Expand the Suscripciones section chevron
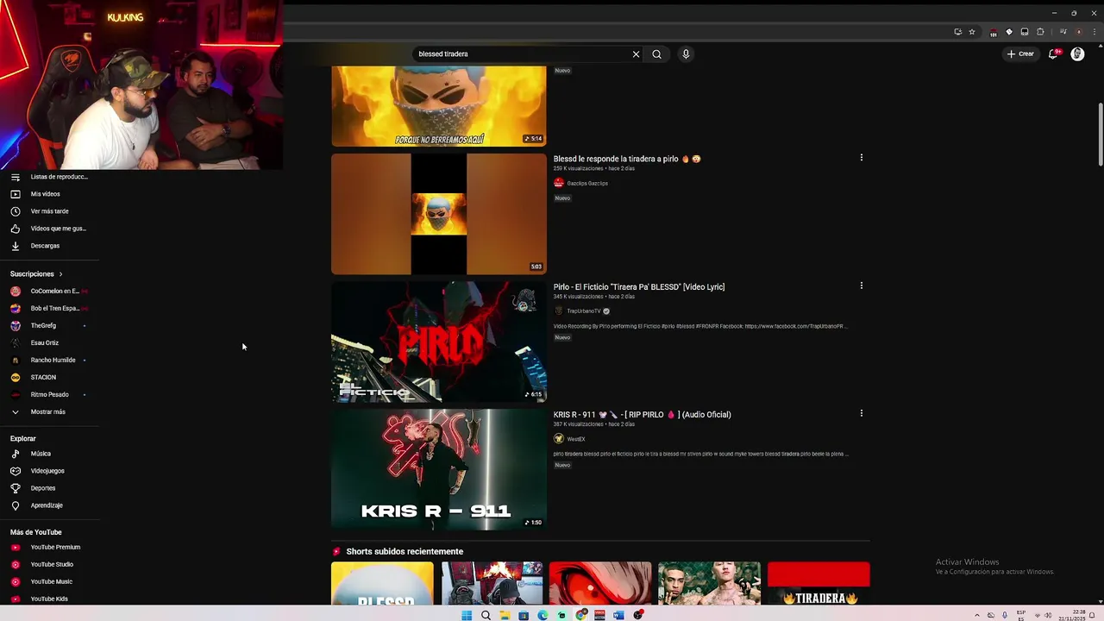 60,274
